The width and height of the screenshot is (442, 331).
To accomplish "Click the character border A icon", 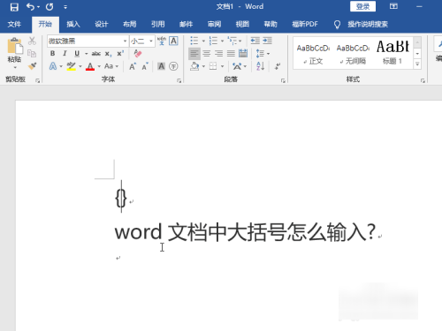I will click(174, 41).
